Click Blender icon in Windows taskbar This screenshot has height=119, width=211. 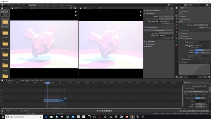[132, 117]
